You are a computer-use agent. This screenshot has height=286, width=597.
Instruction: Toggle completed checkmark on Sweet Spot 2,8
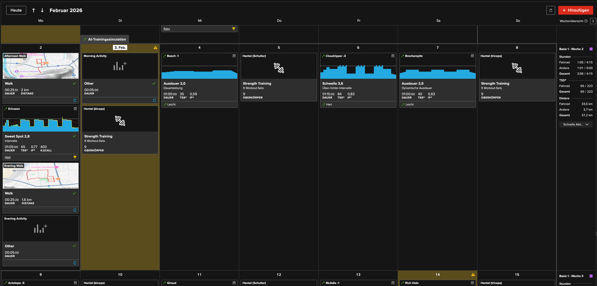coord(74,136)
